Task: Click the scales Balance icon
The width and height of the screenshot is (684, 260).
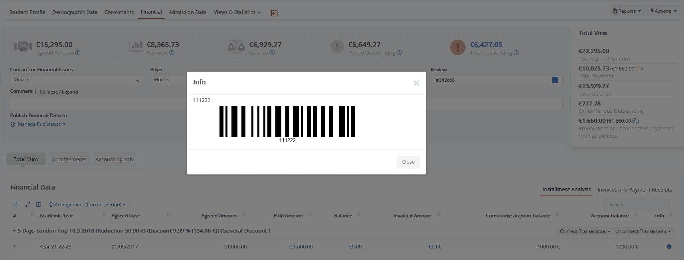Action: (236, 47)
